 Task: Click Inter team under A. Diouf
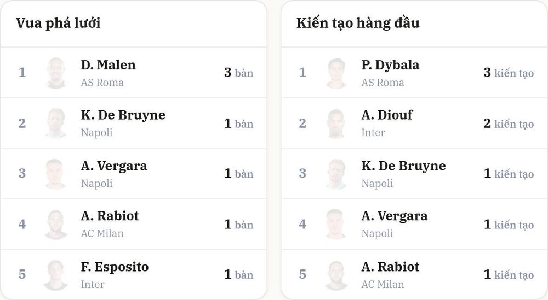pos(373,133)
